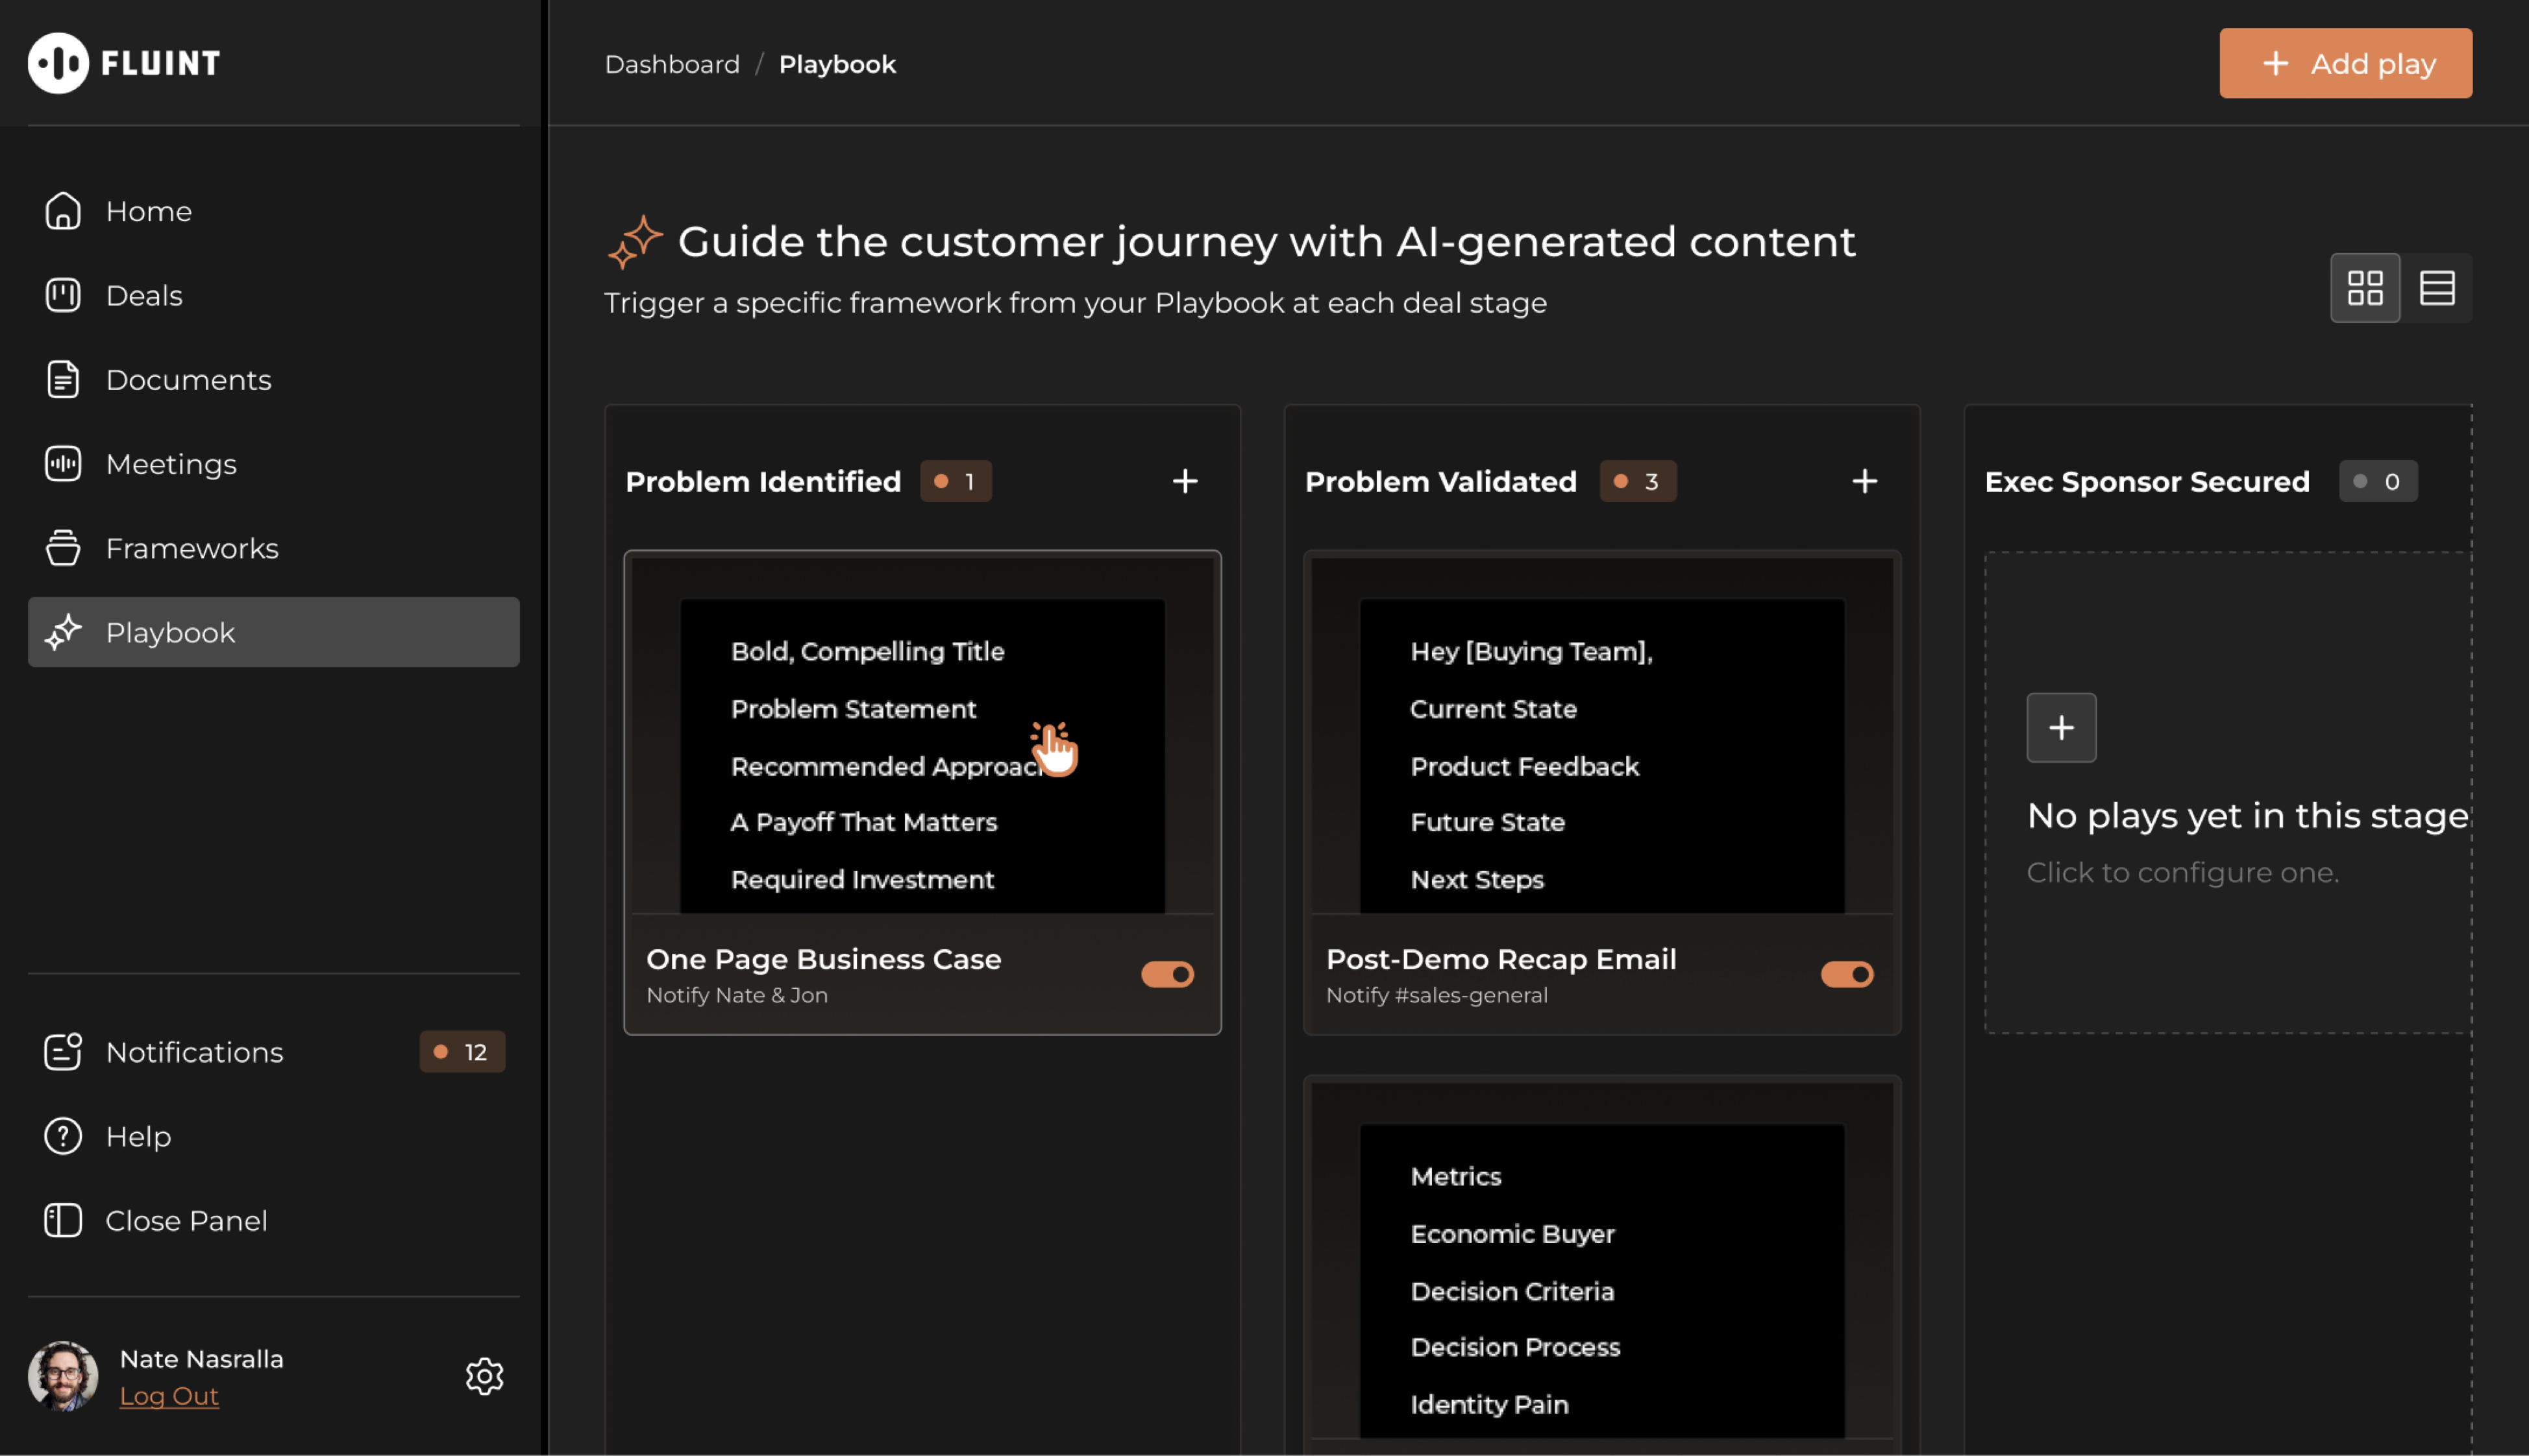Go to Frameworks in the sidebar
2529x1456 pixels.
[x=191, y=548]
